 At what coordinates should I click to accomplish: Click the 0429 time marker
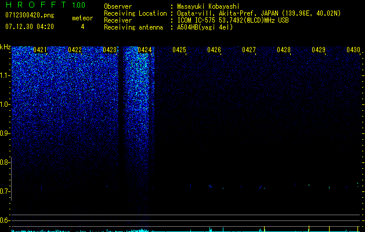(319, 50)
